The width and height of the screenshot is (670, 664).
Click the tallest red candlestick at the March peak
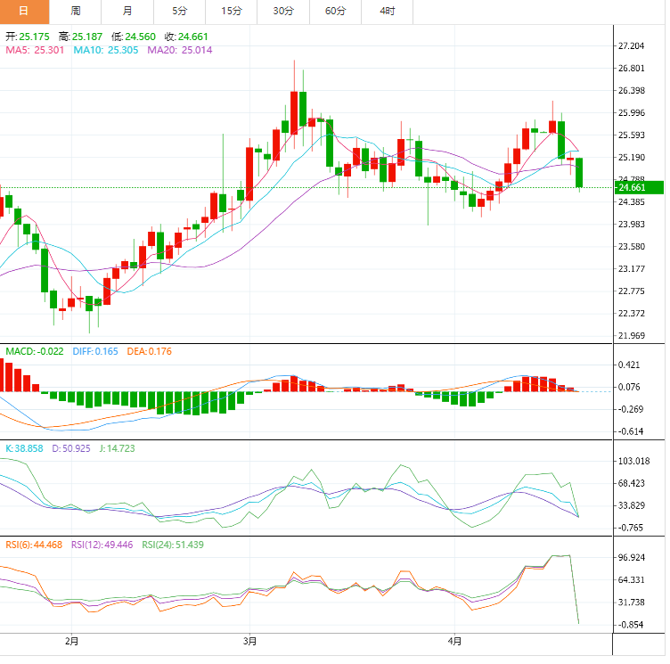pos(294,113)
